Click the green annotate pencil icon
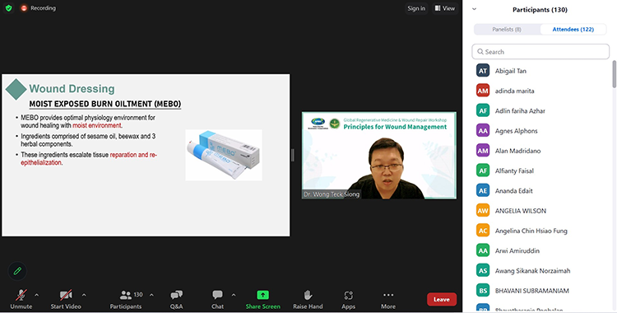The image size is (617, 313). pyautogui.click(x=17, y=271)
